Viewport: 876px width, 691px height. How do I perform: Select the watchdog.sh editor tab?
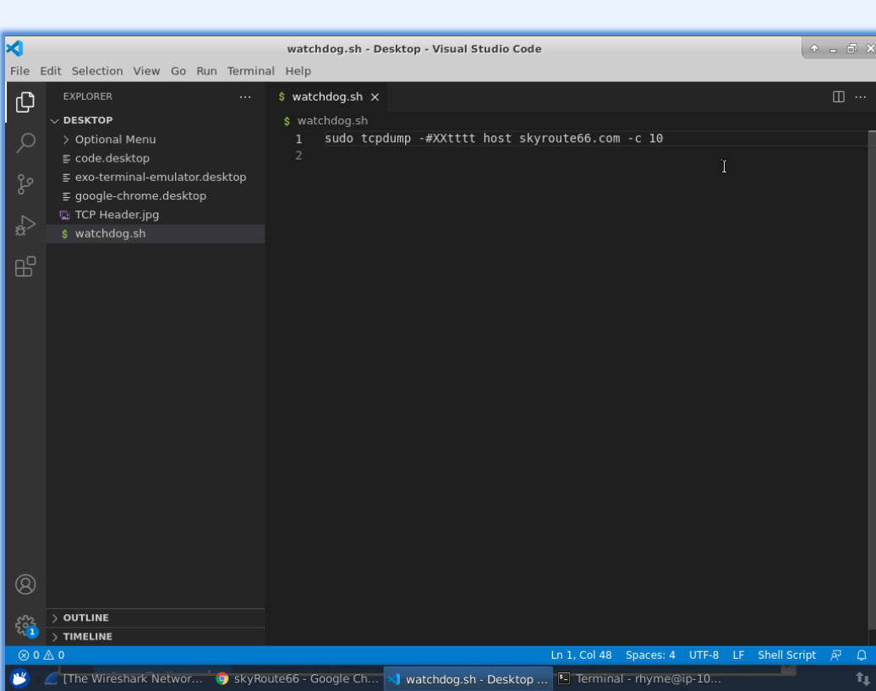[x=327, y=96]
